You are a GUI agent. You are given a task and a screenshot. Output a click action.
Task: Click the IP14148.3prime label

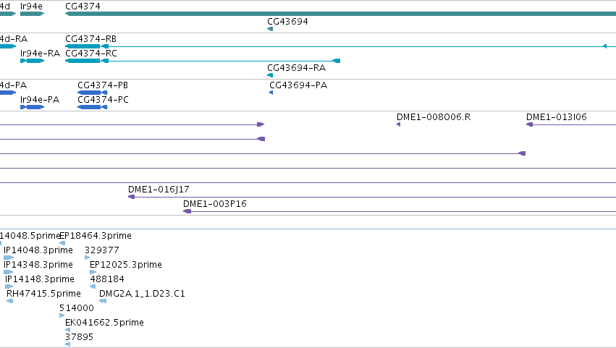[x=40, y=279]
